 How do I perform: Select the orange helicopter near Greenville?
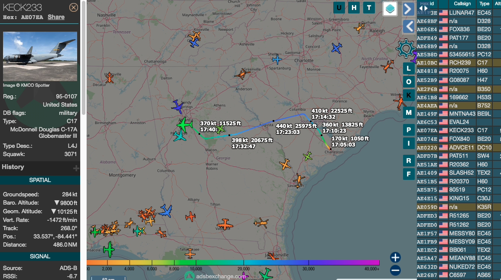click(x=242, y=74)
